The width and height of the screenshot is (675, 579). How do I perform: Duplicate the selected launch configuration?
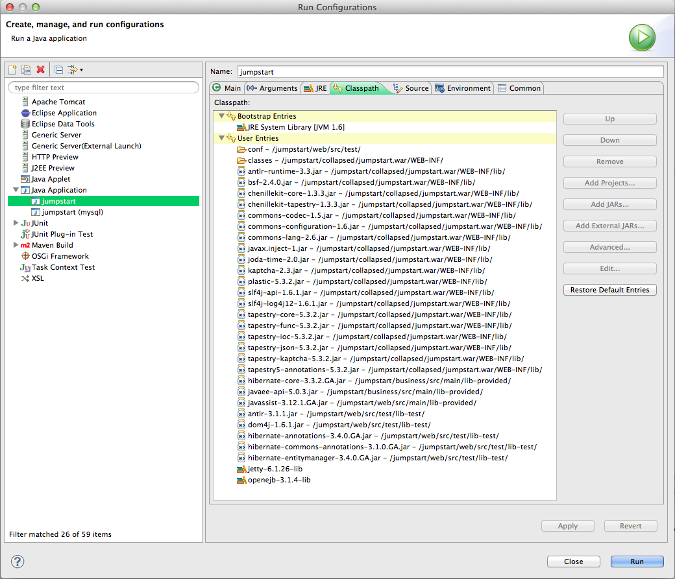click(26, 69)
